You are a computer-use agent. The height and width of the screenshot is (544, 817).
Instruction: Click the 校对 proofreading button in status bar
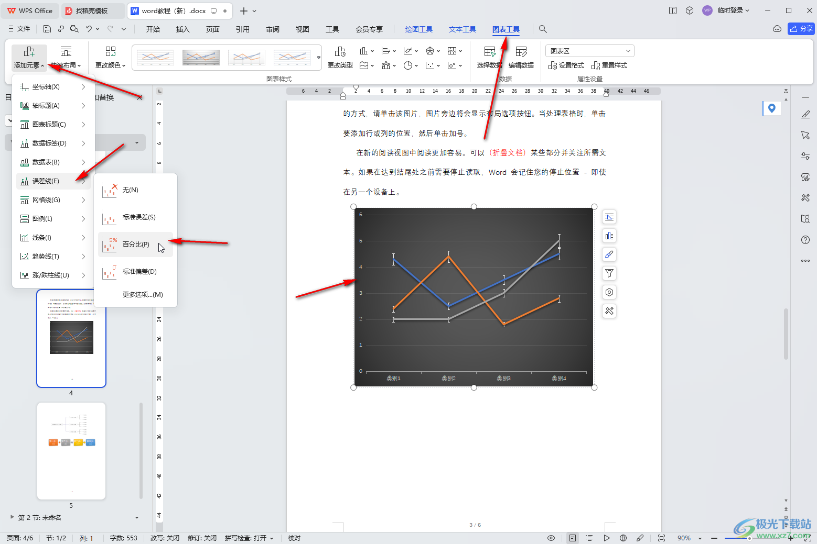pyautogui.click(x=294, y=538)
